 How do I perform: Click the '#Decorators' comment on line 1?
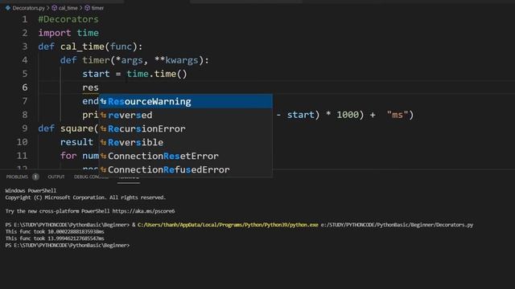tap(68, 19)
